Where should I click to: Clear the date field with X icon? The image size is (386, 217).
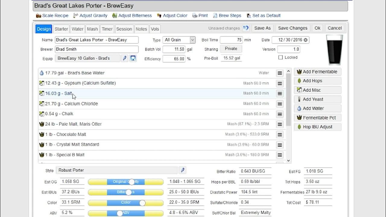305,40
